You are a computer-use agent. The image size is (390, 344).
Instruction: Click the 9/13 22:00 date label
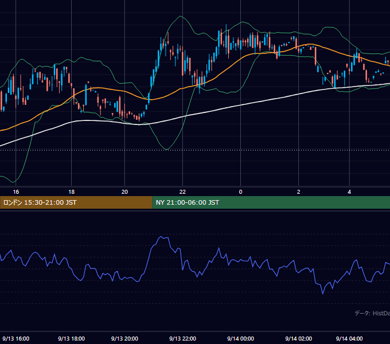182,338
